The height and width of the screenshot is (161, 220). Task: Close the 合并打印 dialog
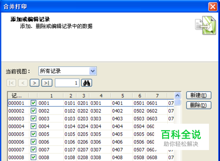coord(213,7)
